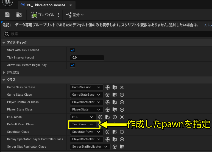Toggle Start with Tick Enabled checkbox
This screenshot has height=152, width=212.
[x=72, y=50]
